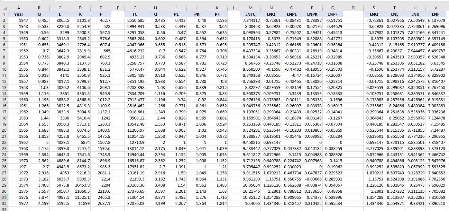Click the 'PK' header cell
The height and width of the screenshot is (211, 449).
[x=197, y=14]
